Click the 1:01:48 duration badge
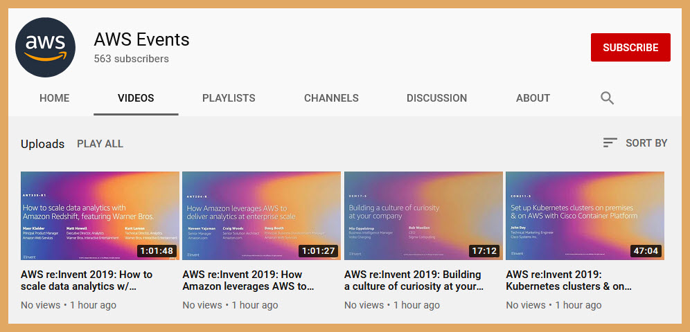690x332 pixels. tap(157, 251)
